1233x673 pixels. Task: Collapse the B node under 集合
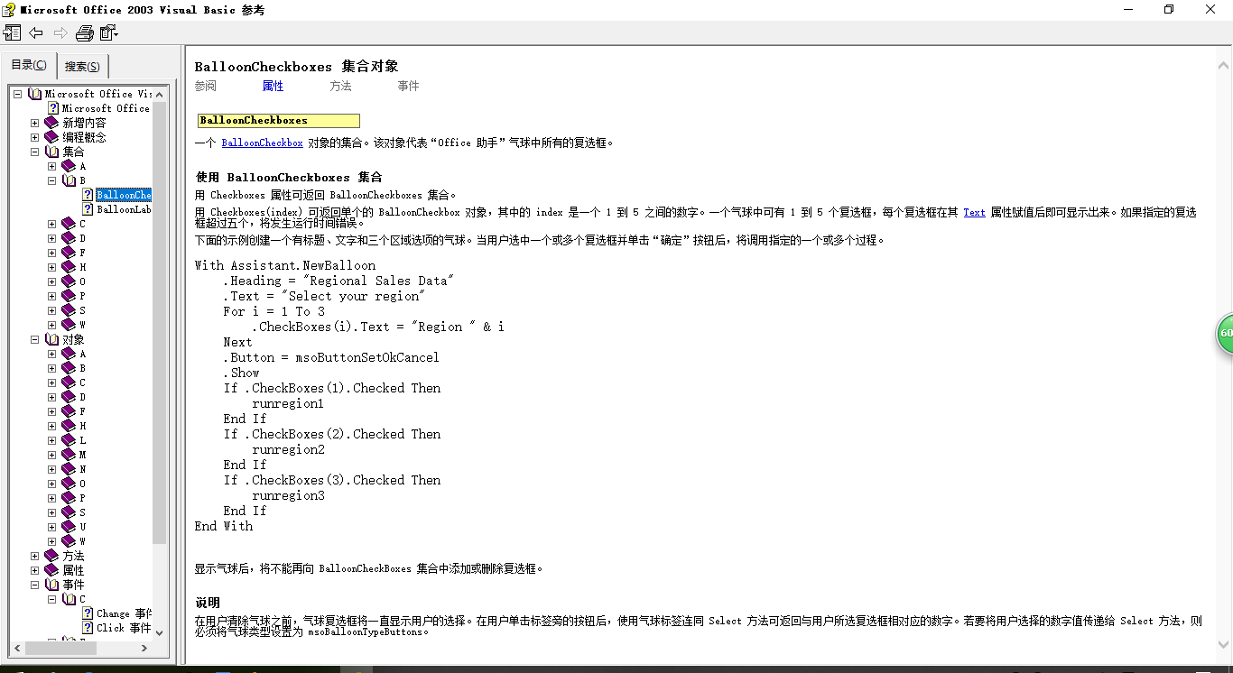51,180
